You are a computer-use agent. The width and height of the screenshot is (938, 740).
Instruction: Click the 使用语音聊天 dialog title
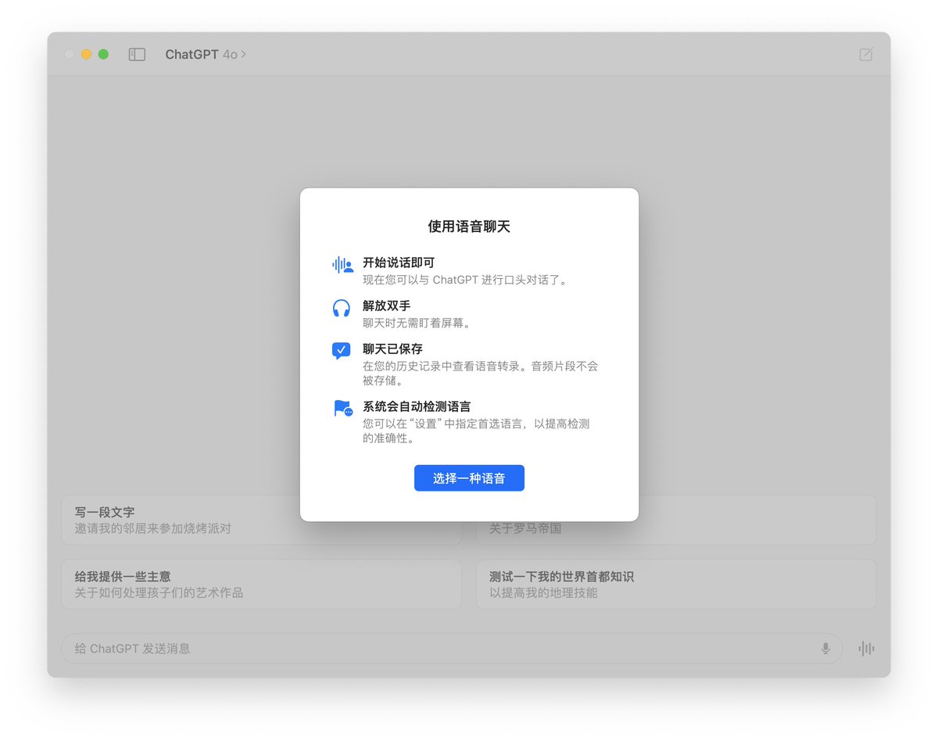tap(469, 227)
